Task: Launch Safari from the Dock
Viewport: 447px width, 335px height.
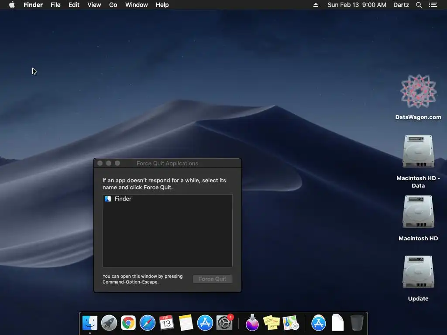Action: tap(148, 323)
